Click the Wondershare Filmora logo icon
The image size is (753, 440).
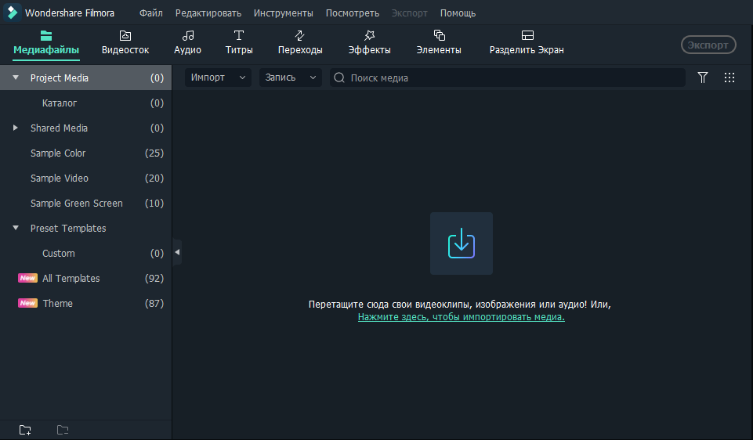click(x=12, y=13)
